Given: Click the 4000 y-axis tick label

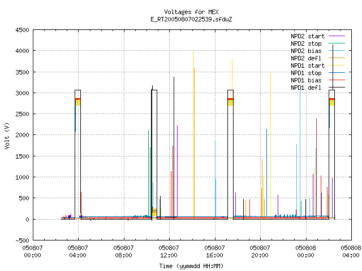Looking at the screenshot, I should pos(23,51).
